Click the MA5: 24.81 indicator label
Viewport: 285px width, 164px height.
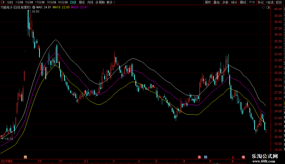(x=44, y=8)
